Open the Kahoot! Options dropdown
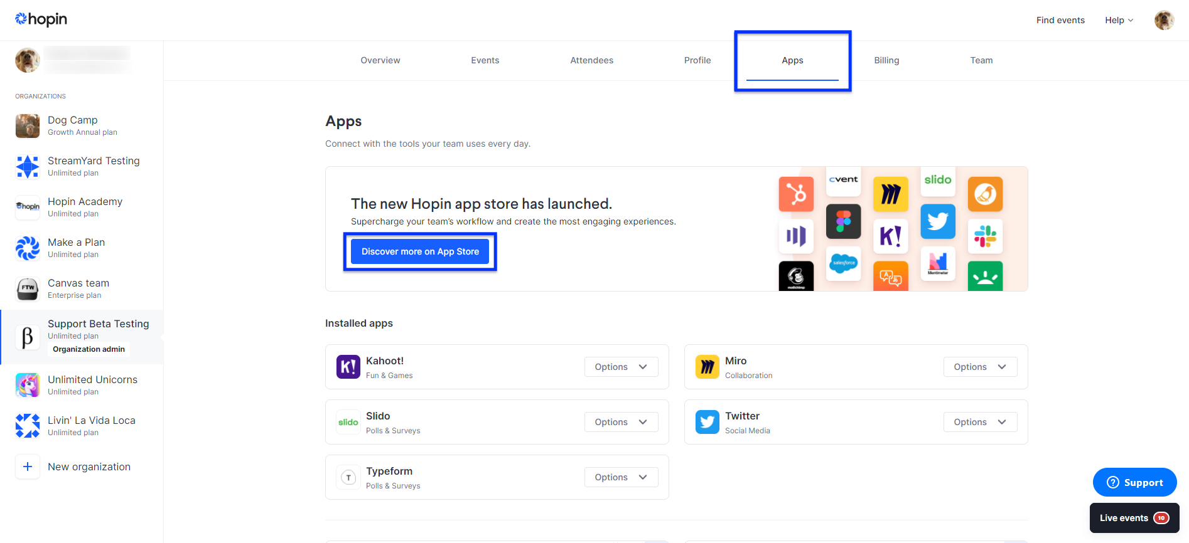 [x=621, y=367]
